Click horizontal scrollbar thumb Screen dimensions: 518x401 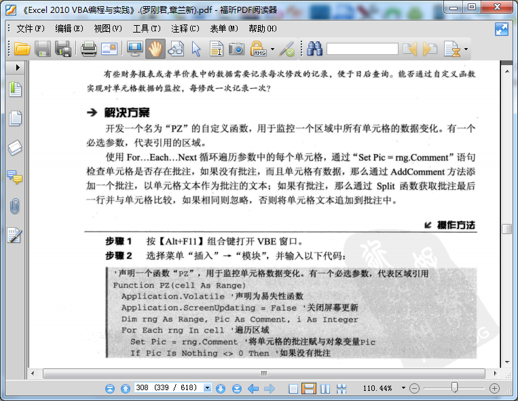[263, 373]
